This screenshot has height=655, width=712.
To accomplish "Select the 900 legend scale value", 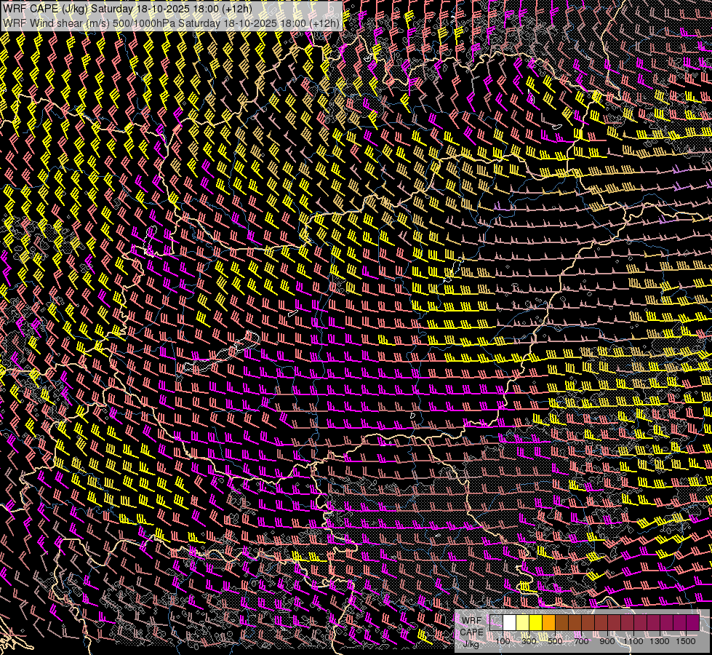I will coord(607,640).
